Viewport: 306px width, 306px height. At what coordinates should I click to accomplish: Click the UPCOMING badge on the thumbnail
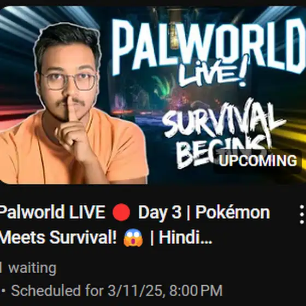point(258,161)
